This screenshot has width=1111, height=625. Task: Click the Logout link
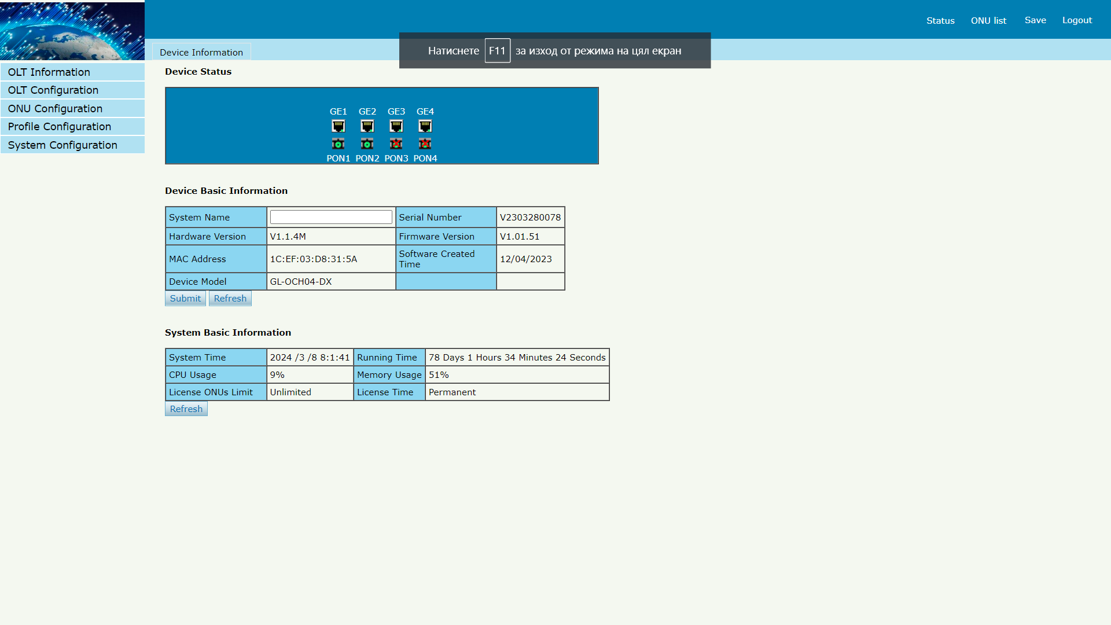pyautogui.click(x=1077, y=20)
